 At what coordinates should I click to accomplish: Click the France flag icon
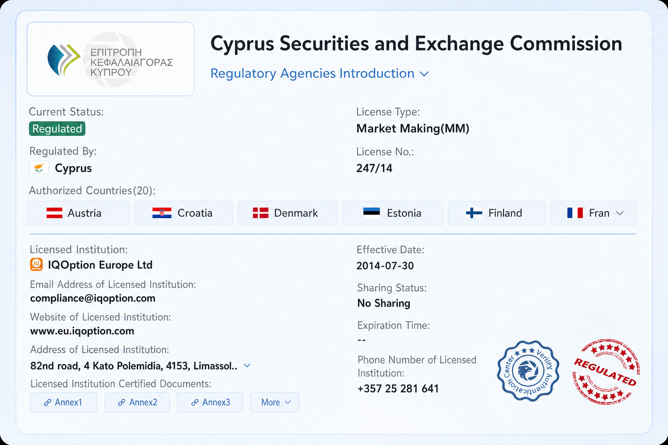(x=575, y=213)
